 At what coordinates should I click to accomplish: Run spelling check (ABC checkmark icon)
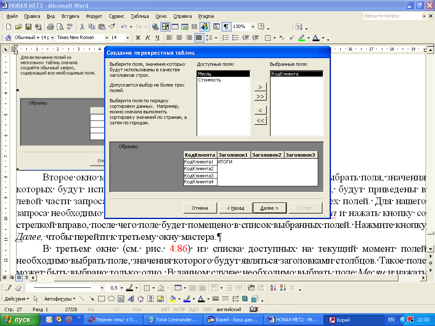pyautogui.click(x=70, y=27)
